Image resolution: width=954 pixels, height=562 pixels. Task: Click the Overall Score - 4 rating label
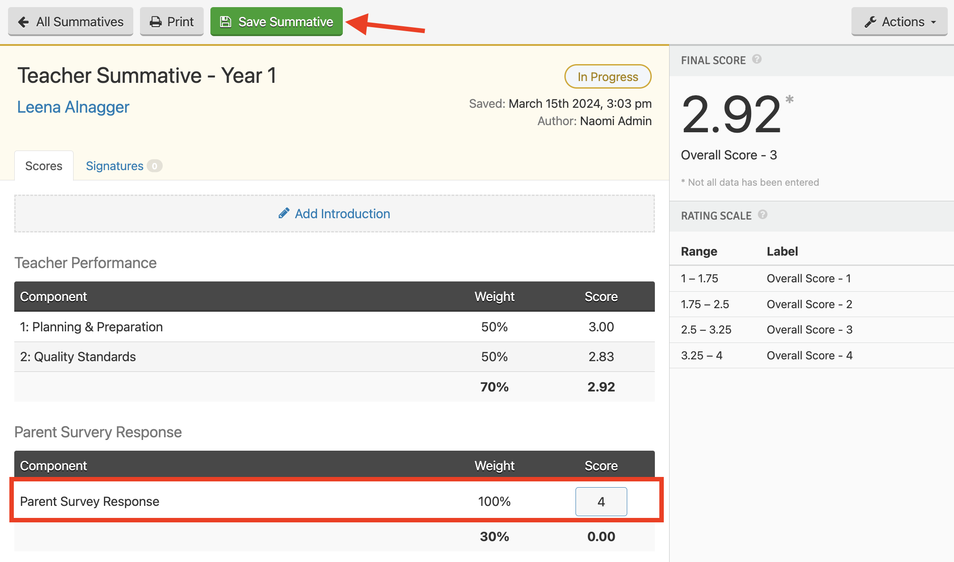point(810,355)
